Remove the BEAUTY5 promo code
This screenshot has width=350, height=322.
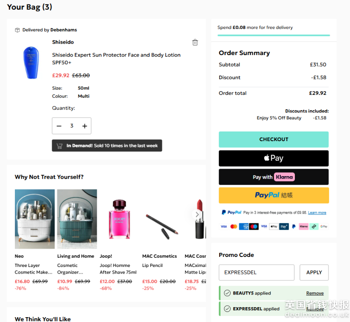pos(315,293)
